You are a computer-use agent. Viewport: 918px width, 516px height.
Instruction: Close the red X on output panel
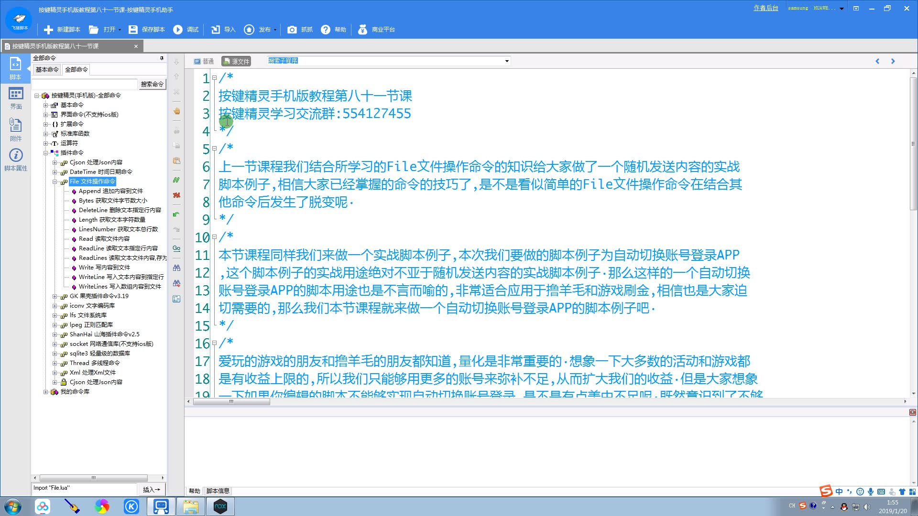coord(912,412)
